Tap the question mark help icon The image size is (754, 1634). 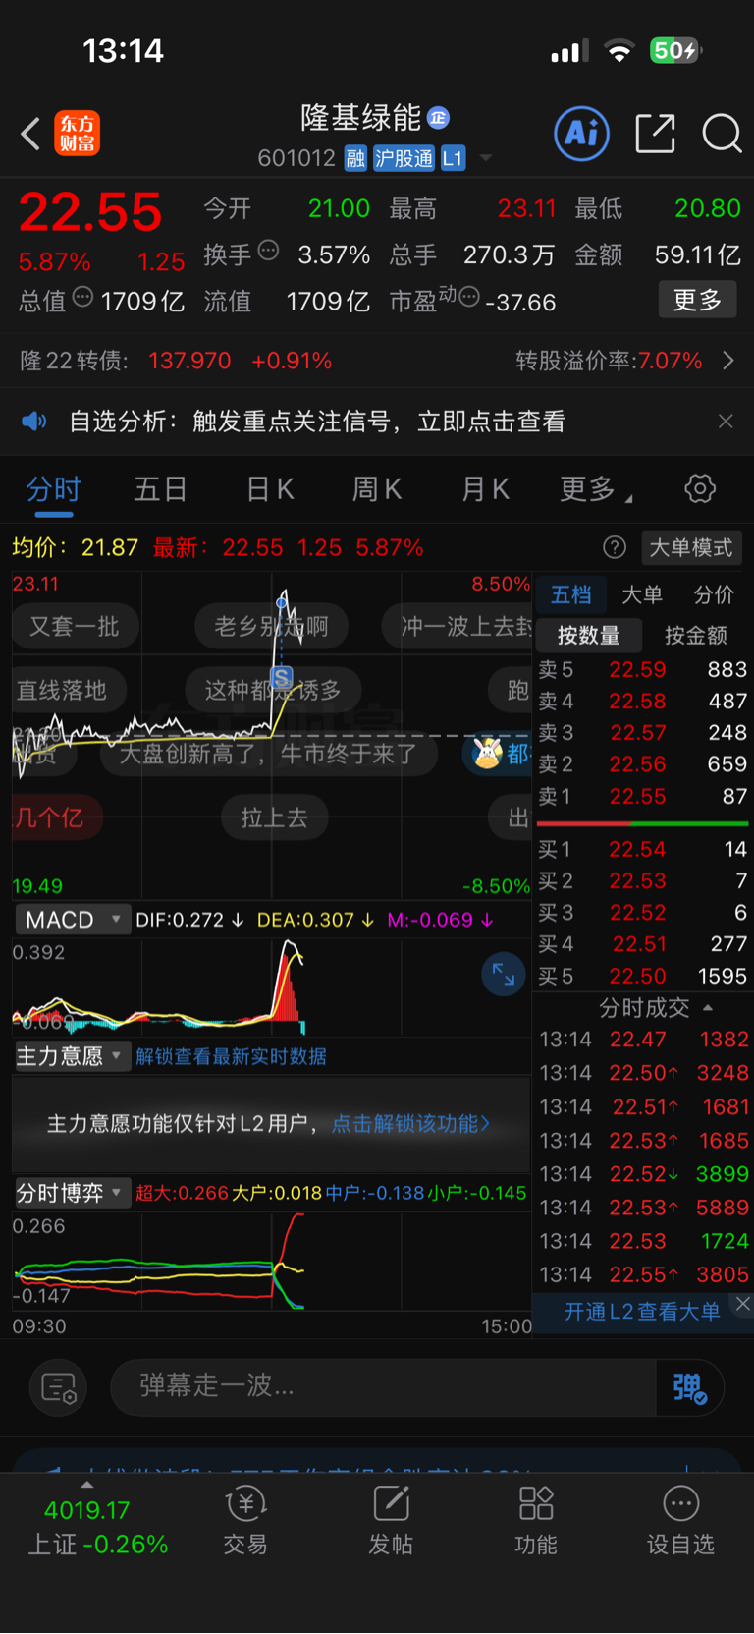[615, 547]
